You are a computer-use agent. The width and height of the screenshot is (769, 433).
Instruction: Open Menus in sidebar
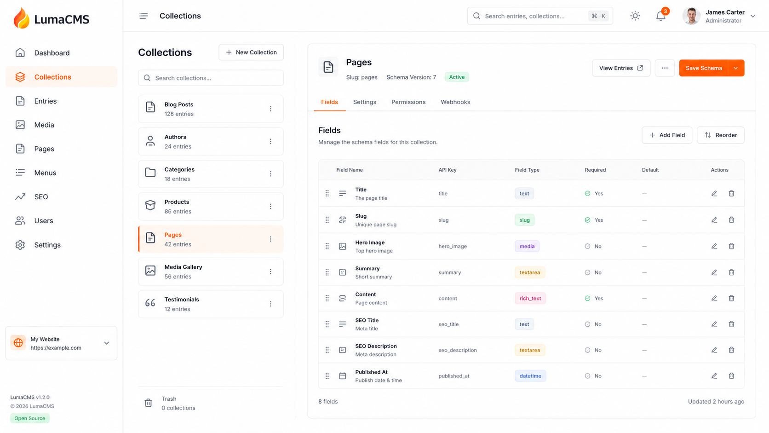(x=61, y=173)
